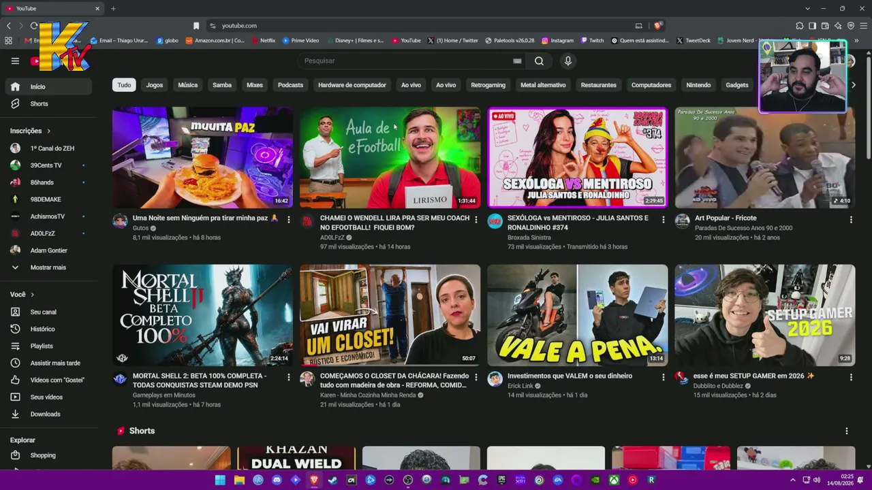Select the Retrogaming chip
The height and width of the screenshot is (490, 872).
[x=488, y=85]
